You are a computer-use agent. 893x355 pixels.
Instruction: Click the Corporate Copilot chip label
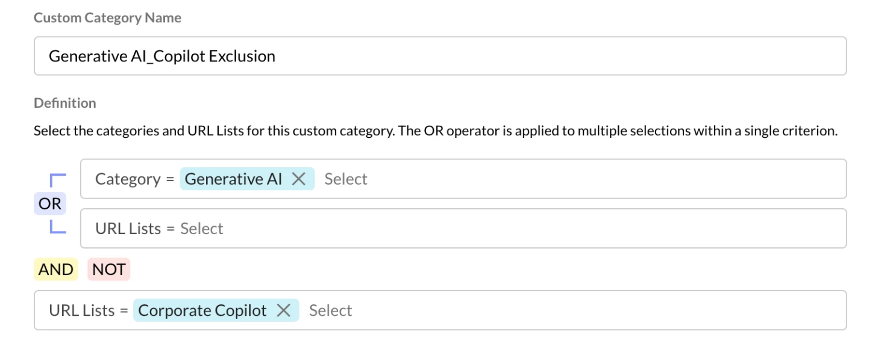[202, 310]
